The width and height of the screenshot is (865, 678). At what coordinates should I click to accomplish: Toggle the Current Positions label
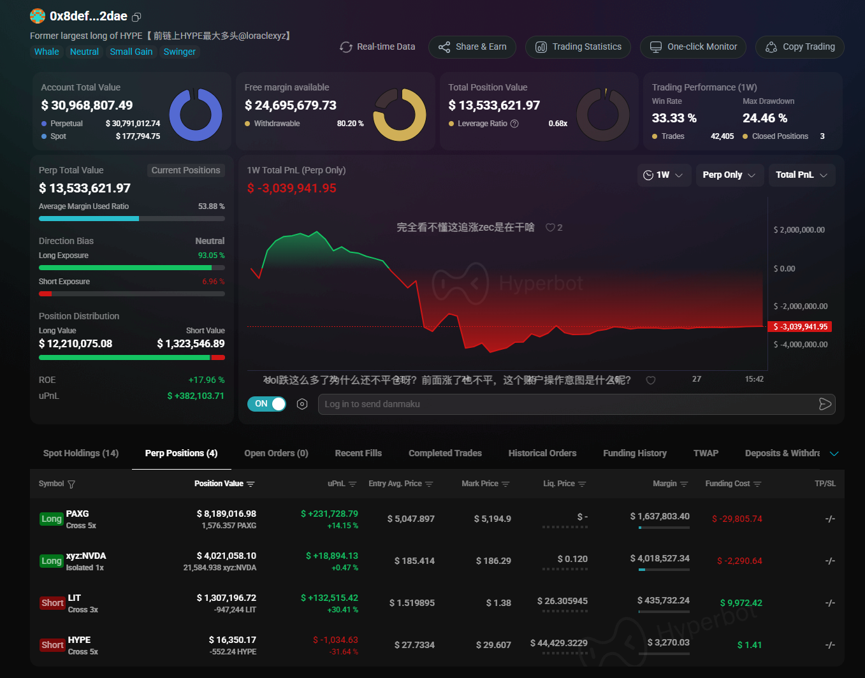185,170
